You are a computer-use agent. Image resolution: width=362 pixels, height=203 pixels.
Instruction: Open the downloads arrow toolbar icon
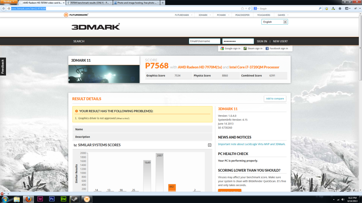pyautogui.click(x=333, y=8)
